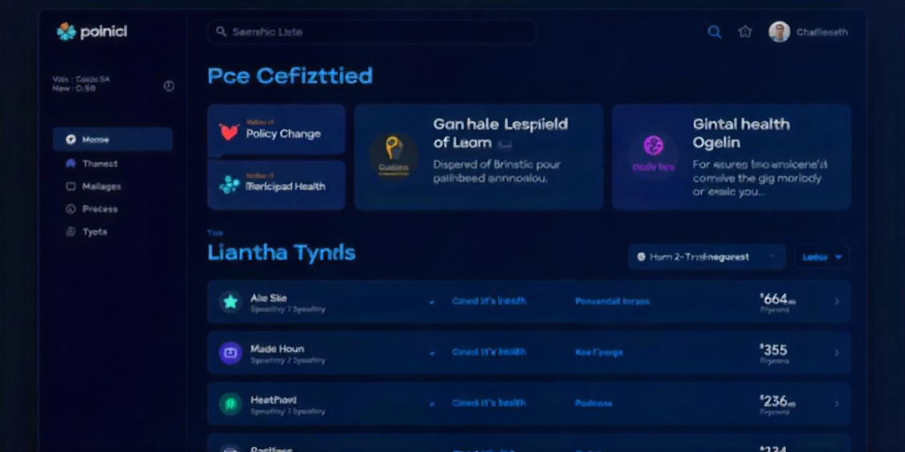Image resolution: width=905 pixels, height=452 pixels.
Task: Click the green icon on HeatPhonl row
Action: (x=230, y=404)
